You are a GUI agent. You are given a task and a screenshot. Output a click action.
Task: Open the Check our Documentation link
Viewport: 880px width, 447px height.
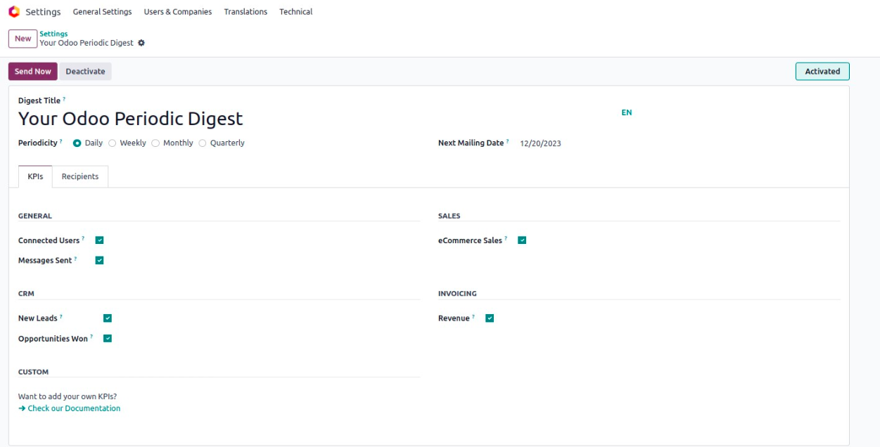coord(69,408)
